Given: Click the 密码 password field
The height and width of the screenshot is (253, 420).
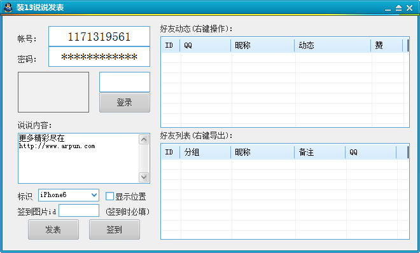Looking at the screenshot, I should [99, 57].
